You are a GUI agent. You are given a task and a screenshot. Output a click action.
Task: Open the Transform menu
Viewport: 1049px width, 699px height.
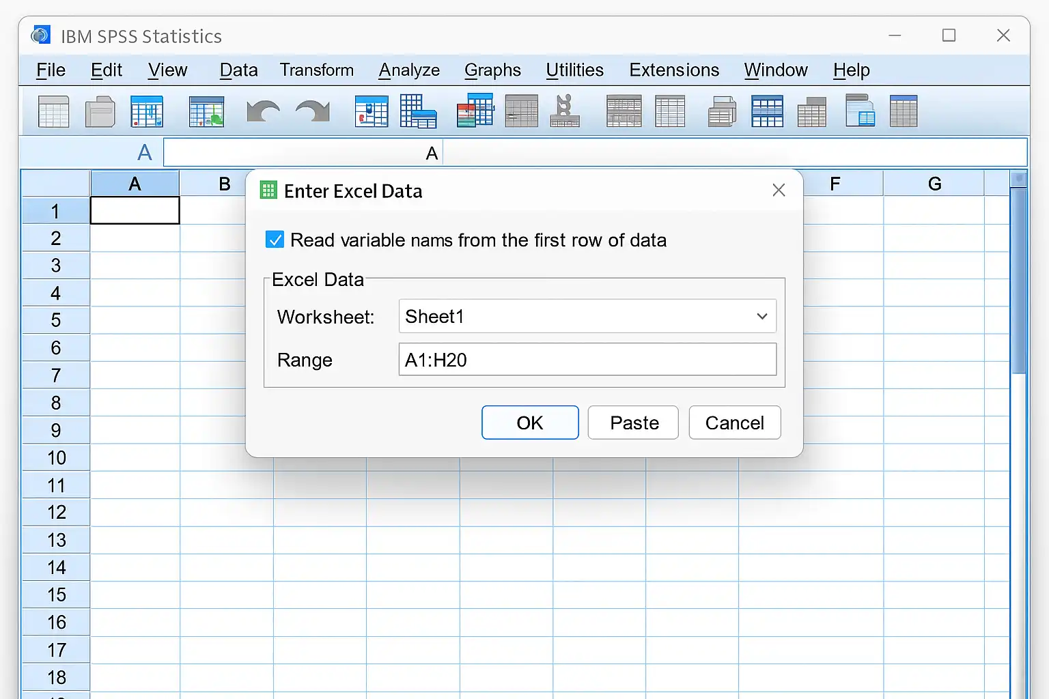click(316, 70)
